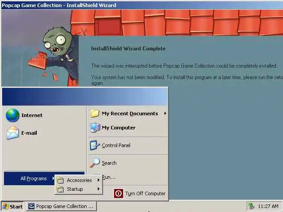
Task: Click the My Computer icon
Action: (x=95, y=128)
